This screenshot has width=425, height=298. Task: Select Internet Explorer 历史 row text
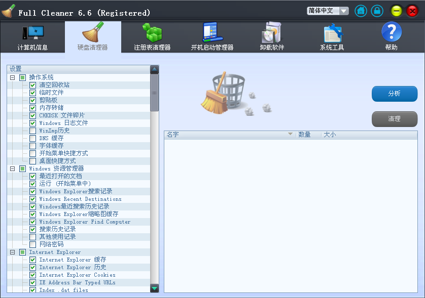point(73,268)
